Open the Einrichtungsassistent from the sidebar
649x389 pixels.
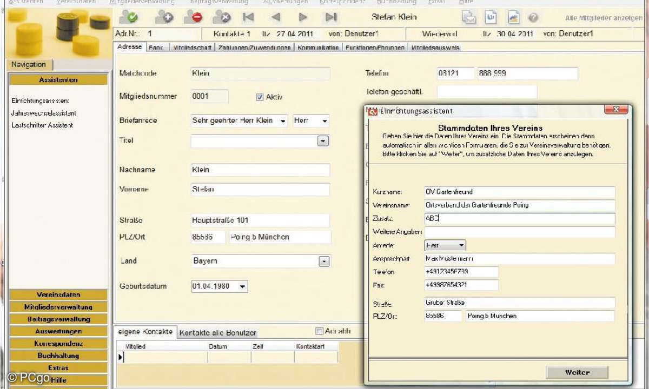pos(40,100)
